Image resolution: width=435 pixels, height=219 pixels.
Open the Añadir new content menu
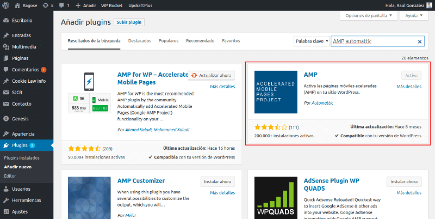pyautogui.click(x=85, y=5)
